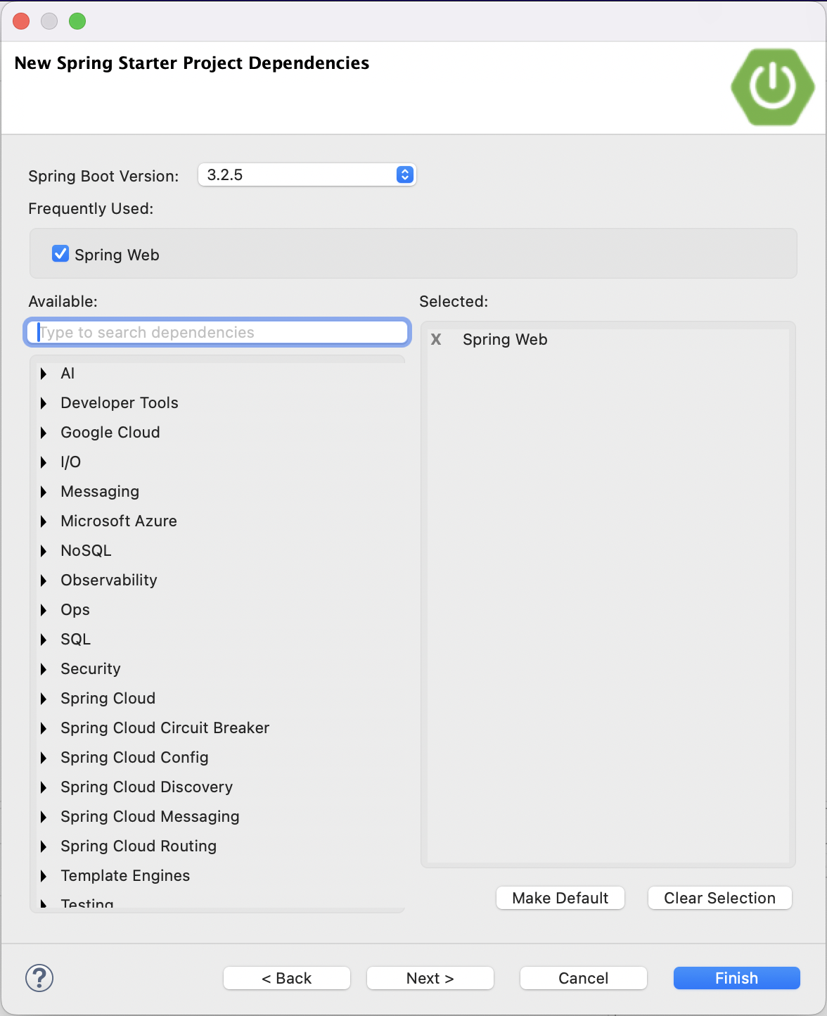Select the SQL label
This screenshot has height=1016, width=827.
point(76,640)
